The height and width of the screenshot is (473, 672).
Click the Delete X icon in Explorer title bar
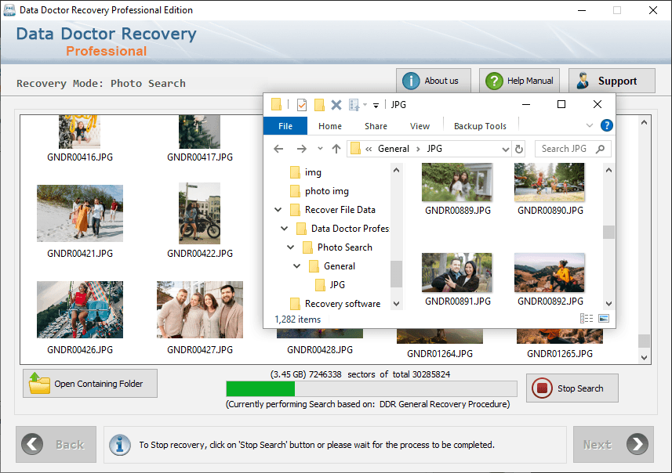point(336,104)
